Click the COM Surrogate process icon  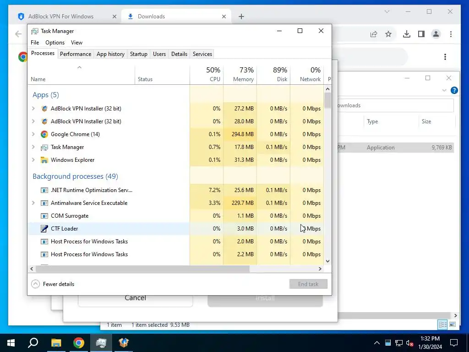pyautogui.click(x=44, y=216)
